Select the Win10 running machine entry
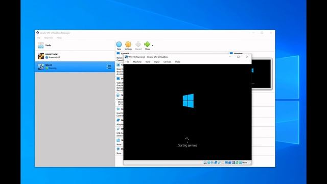The width and height of the screenshot is (327, 184). [x=75, y=67]
